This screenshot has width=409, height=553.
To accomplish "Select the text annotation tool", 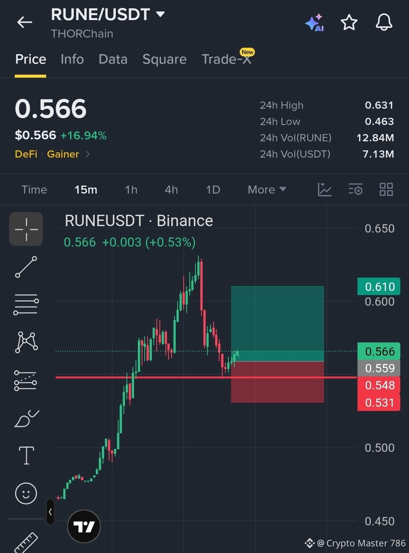I will 26,455.
